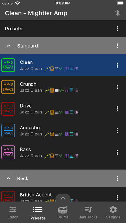Tap the blue MP-3 SPACE badge for Acoustic

[8, 130]
